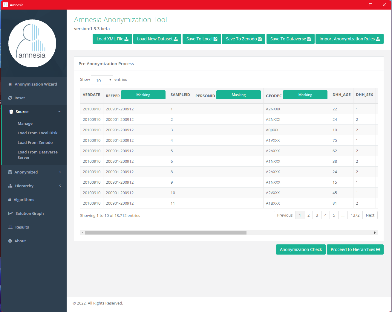Screen dimensions: 392x312
Task: Collapse the Source menu chevron
Action: pyautogui.click(x=59, y=112)
